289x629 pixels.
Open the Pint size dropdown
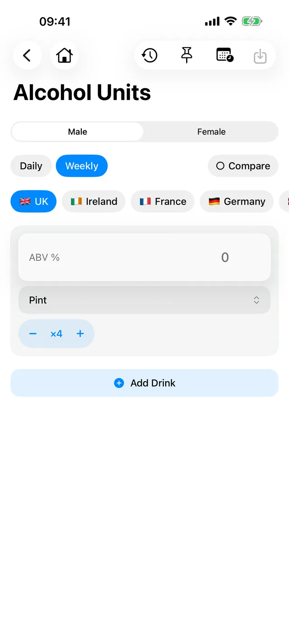coord(144,300)
